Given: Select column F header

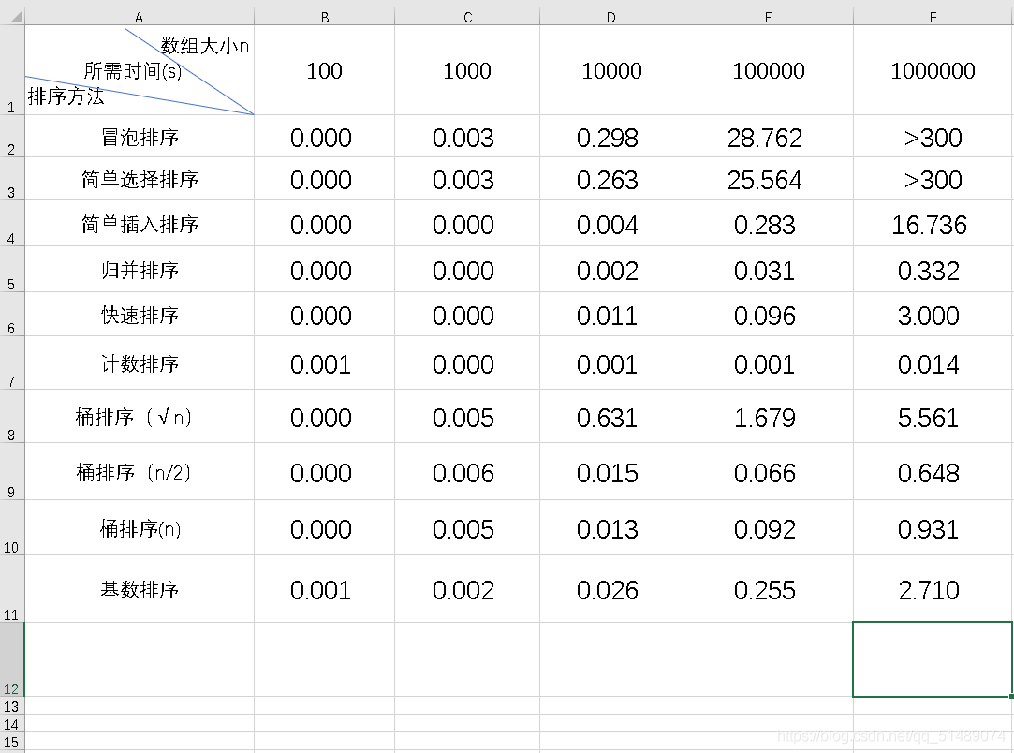Looking at the screenshot, I should pyautogui.click(x=933, y=17).
